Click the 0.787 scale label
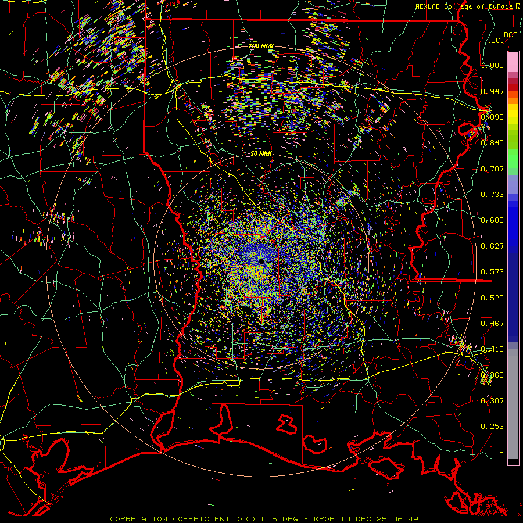Viewport: 523px width, 523px height. 492,169
